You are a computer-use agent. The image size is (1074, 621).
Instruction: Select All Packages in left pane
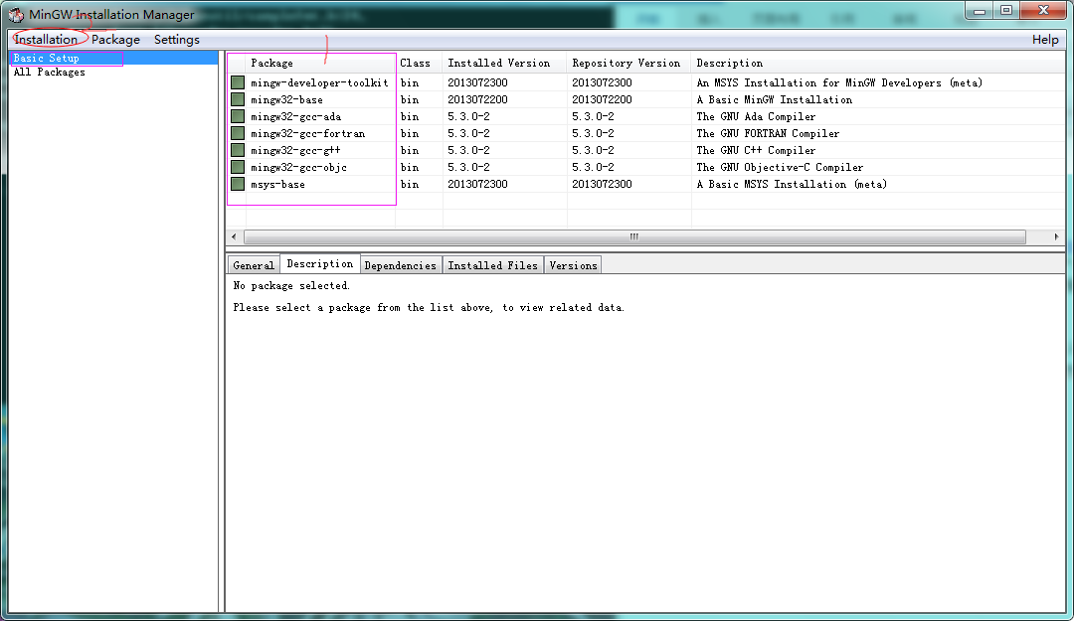coord(113,72)
